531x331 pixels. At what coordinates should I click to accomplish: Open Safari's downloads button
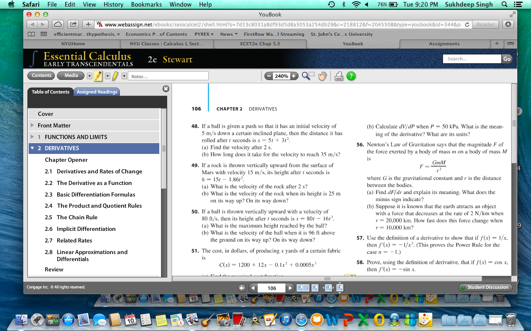[508, 24]
